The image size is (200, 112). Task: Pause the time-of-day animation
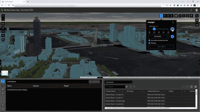[x=172, y=29]
